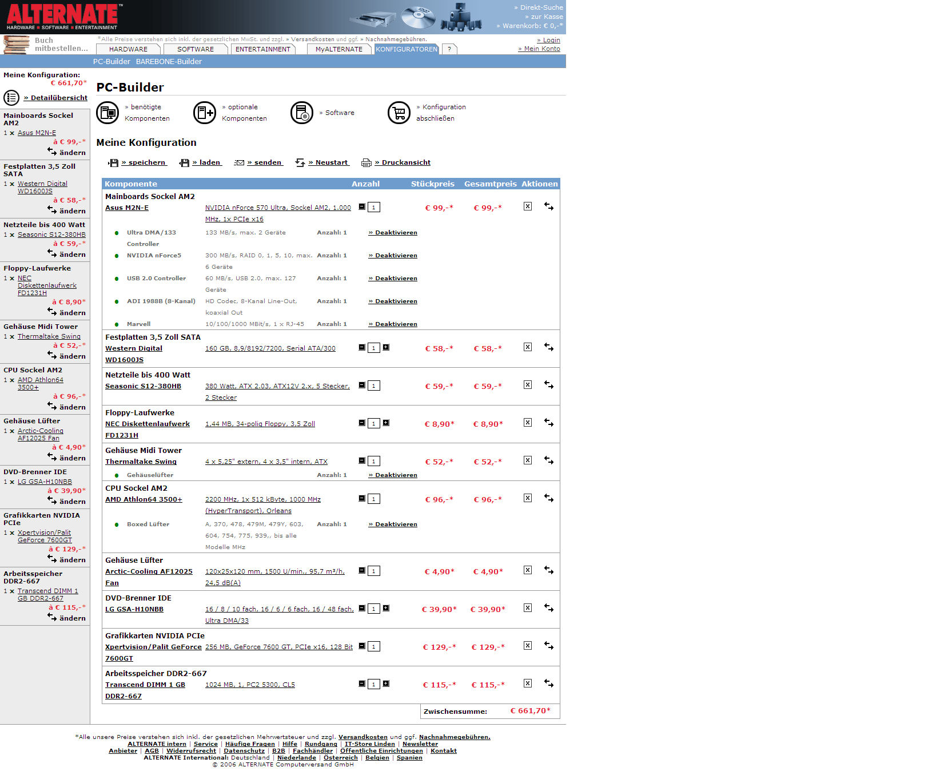Swap the NEC floppy drive via arrows icon

point(549,423)
